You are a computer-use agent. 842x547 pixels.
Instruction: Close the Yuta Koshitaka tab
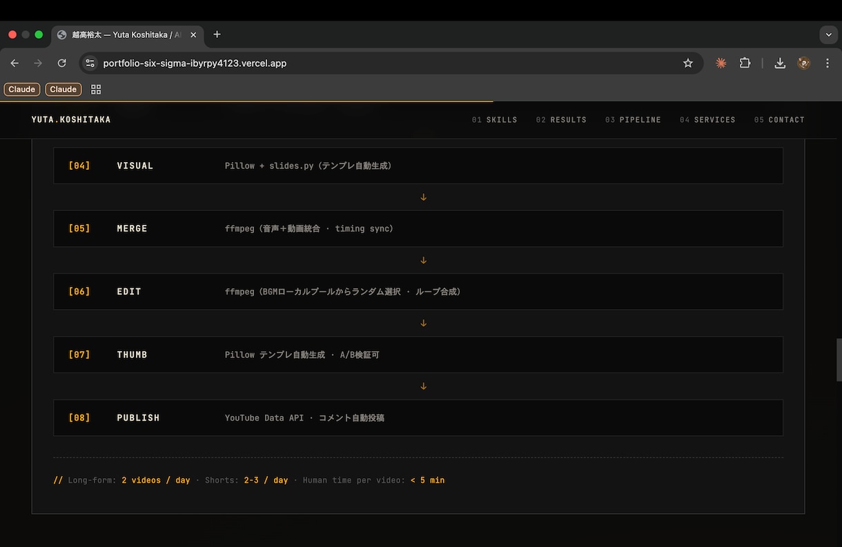click(x=193, y=34)
